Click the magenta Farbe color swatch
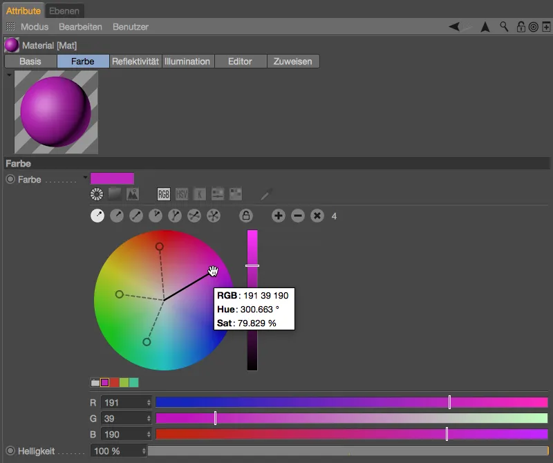The height and width of the screenshot is (463, 553). (112, 178)
